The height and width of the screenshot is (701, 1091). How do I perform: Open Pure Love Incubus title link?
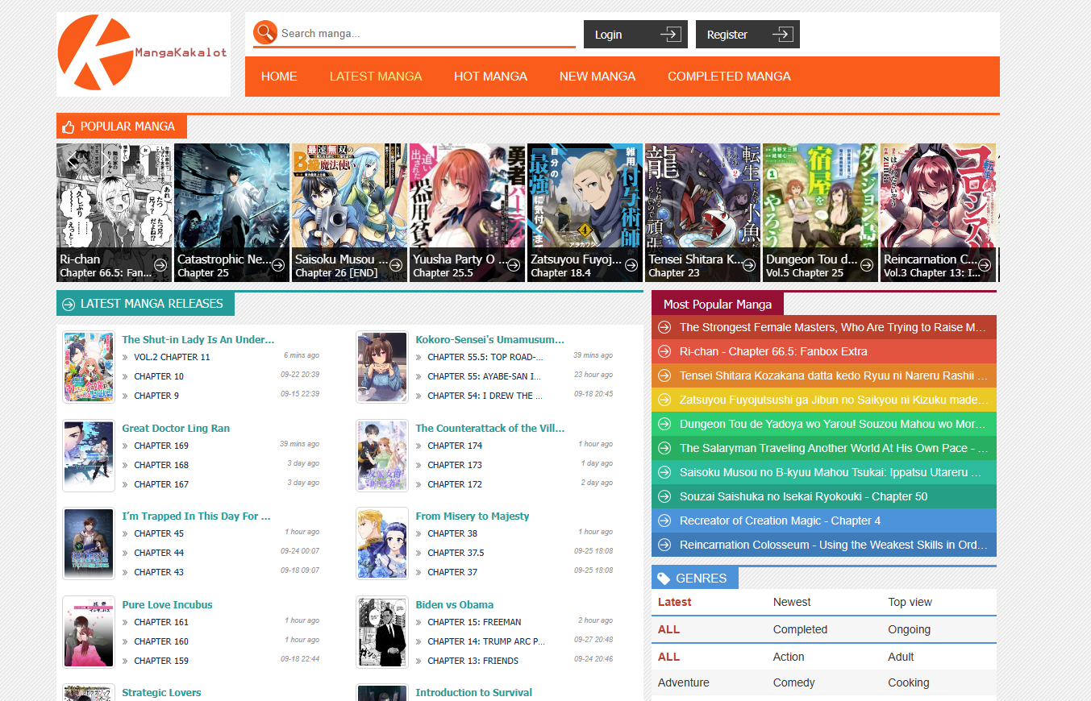(167, 605)
